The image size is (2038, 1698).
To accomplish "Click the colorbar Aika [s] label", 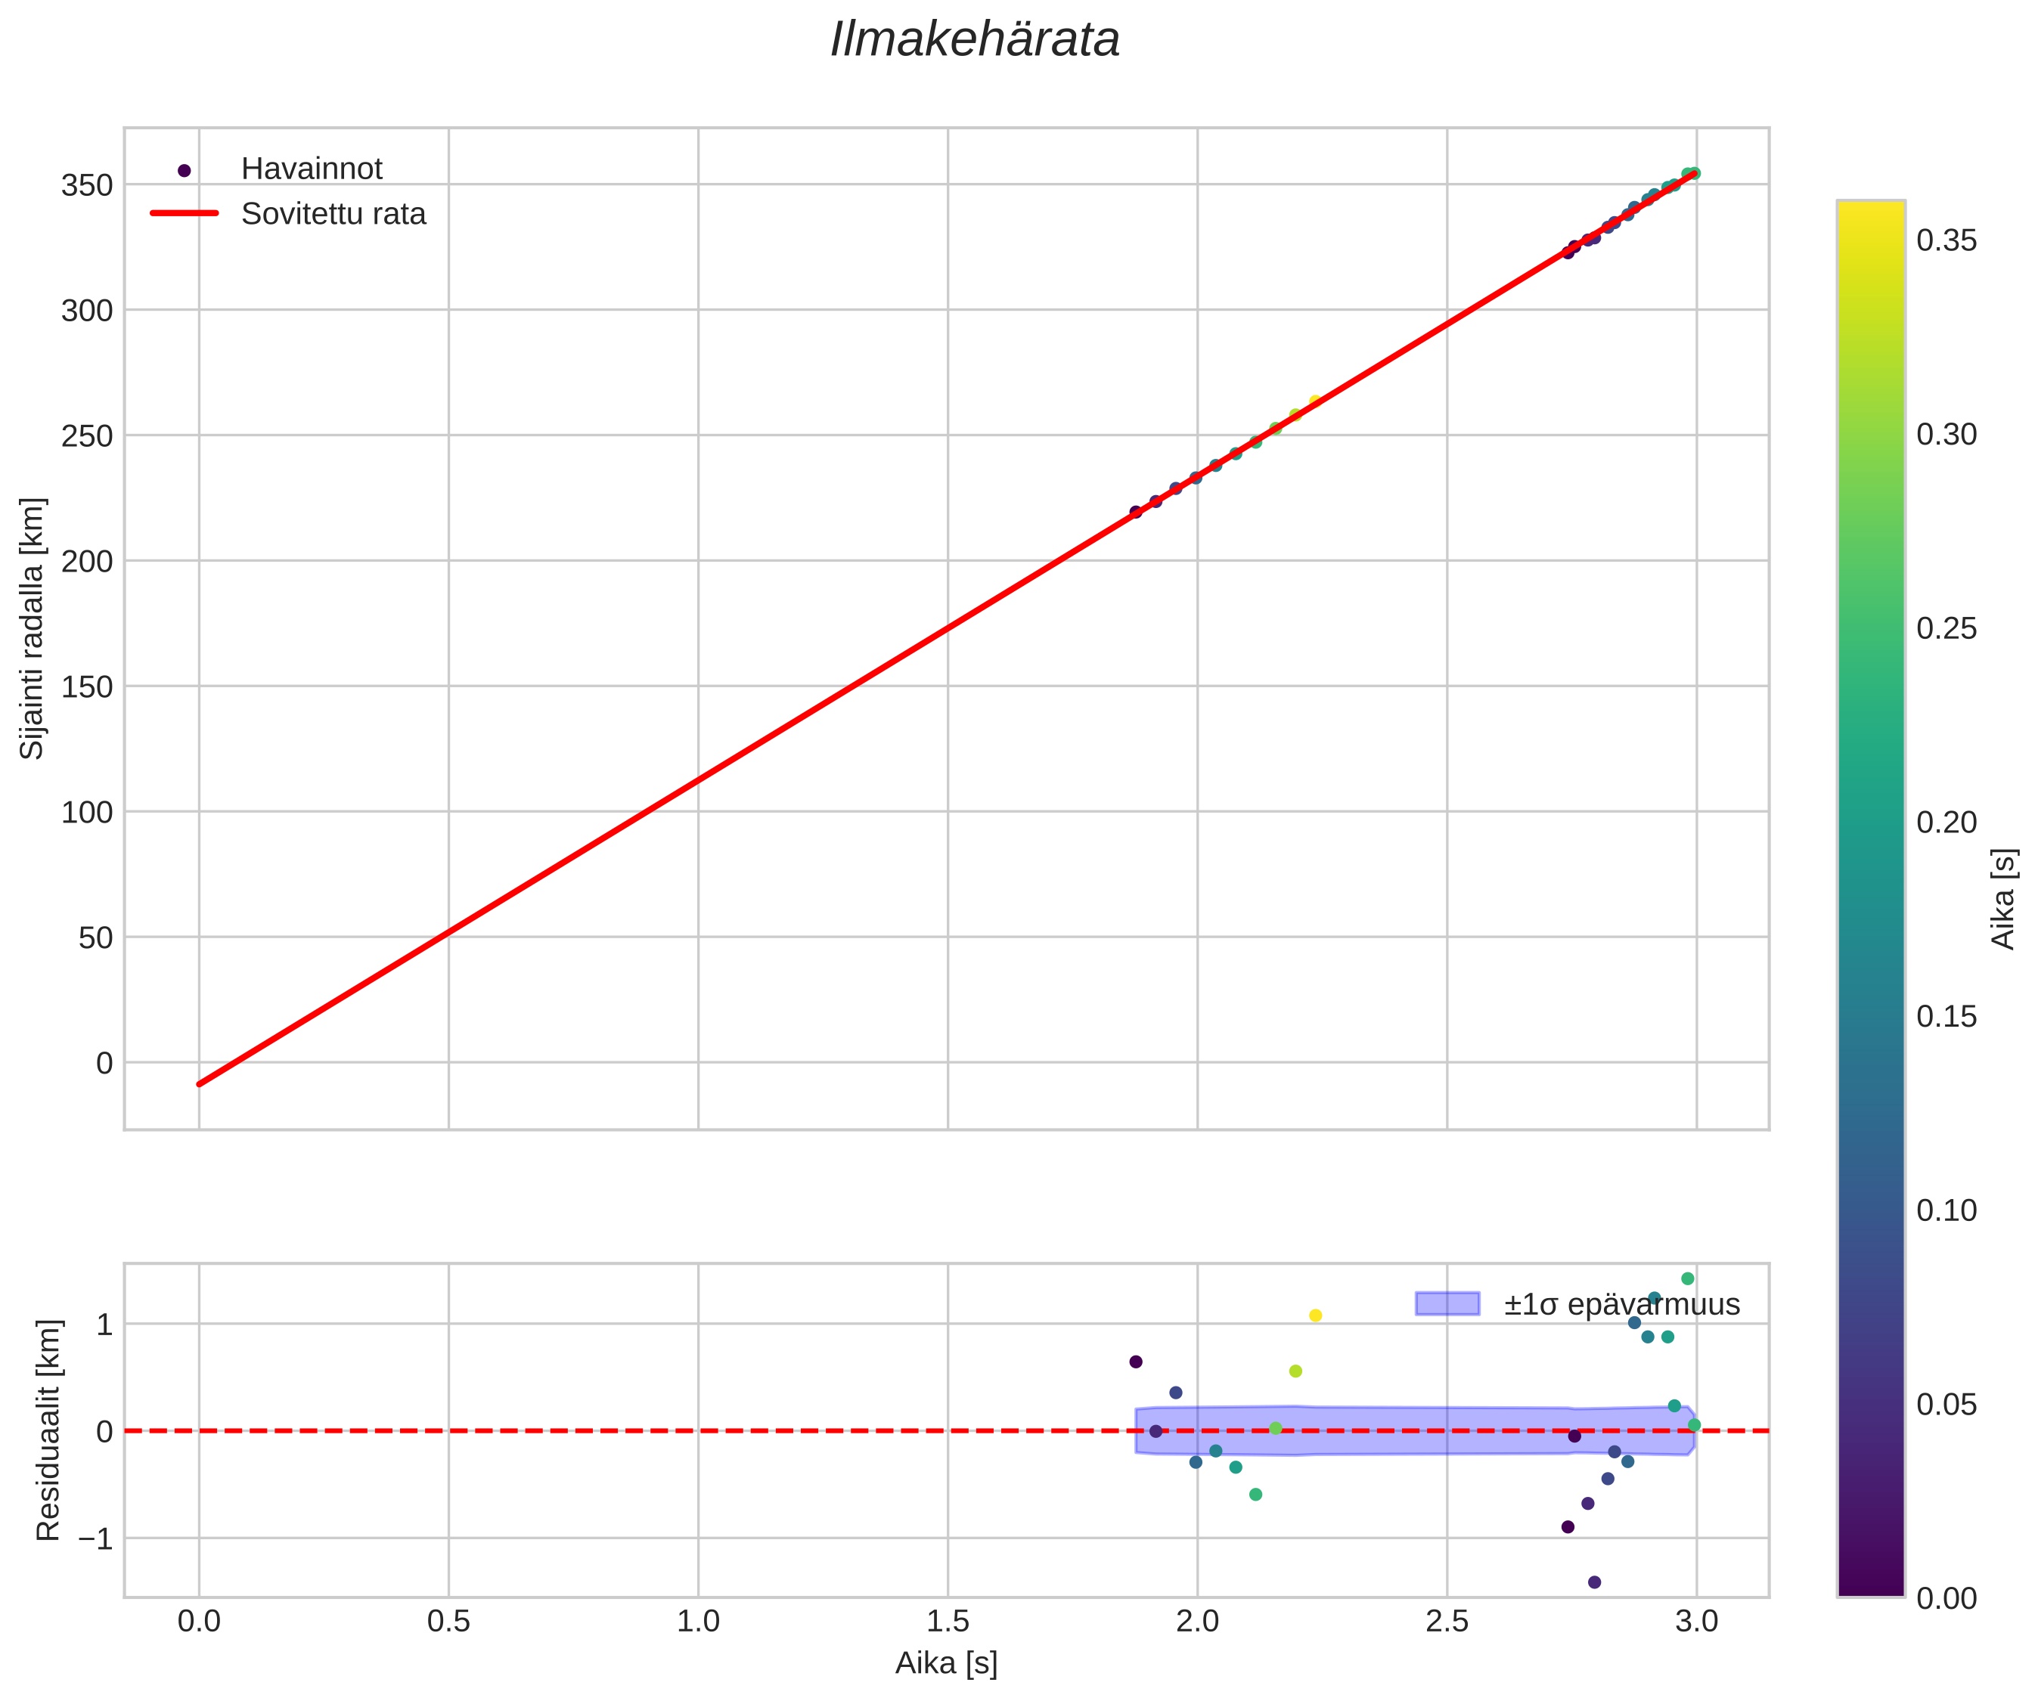I will (2003, 898).
